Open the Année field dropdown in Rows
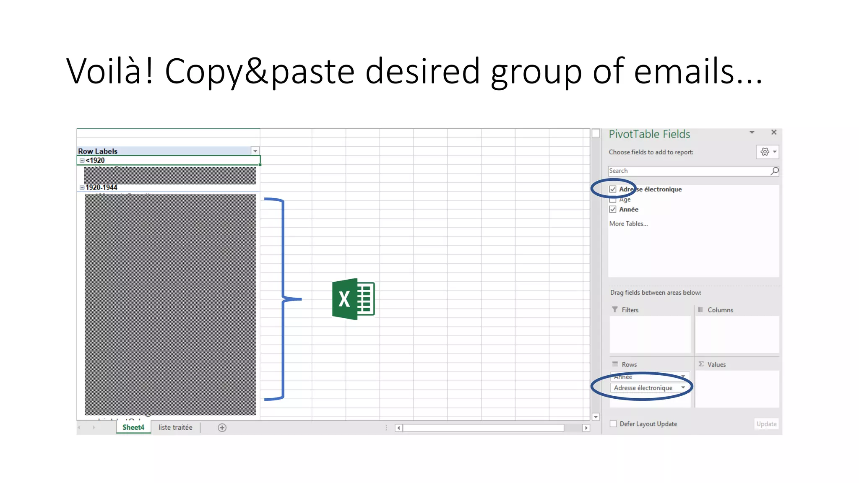Viewport: 859px width, 483px height. [x=683, y=376]
